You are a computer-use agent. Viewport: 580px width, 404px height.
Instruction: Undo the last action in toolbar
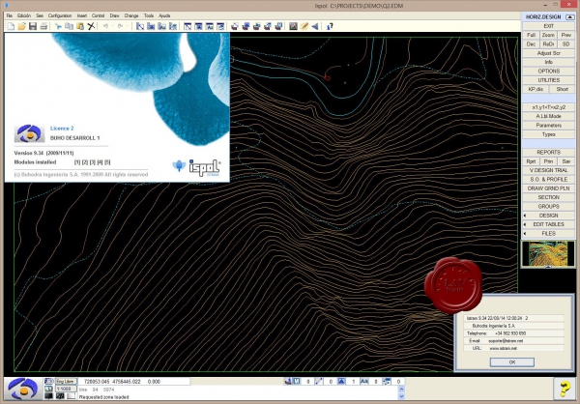pos(105,26)
